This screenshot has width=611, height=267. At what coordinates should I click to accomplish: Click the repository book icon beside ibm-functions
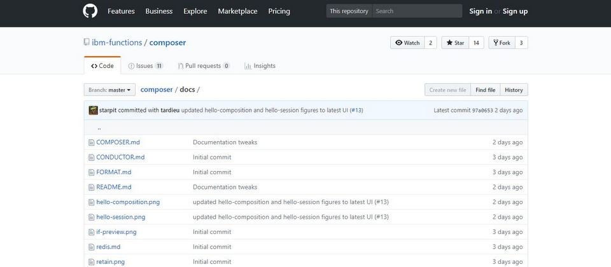coord(87,42)
